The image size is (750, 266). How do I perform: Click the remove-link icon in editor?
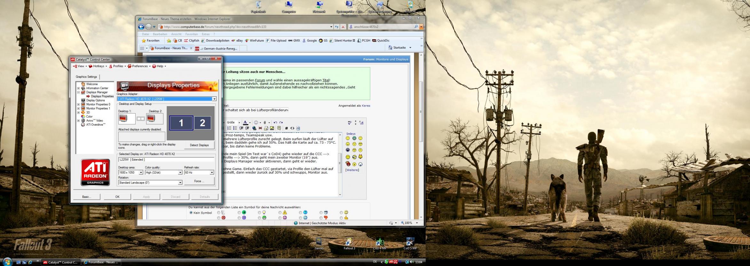[x=260, y=128]
